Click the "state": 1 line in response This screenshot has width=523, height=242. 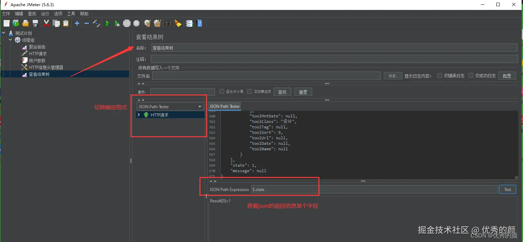coord(243,165)
